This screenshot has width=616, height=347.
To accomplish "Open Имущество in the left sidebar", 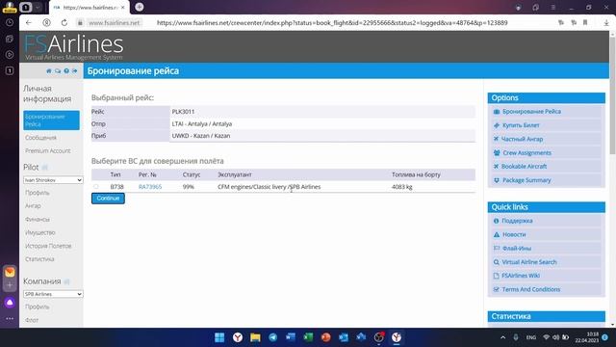I will tap(40, 232).
